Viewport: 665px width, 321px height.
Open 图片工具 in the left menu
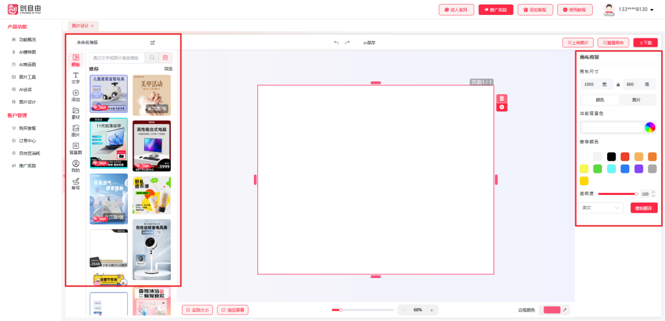[x=27, y=77]
